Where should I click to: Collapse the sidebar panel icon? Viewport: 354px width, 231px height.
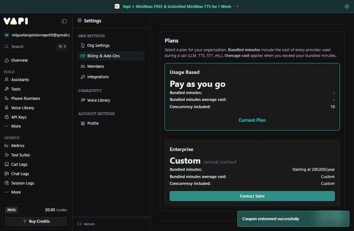click(x=64, y=21)
